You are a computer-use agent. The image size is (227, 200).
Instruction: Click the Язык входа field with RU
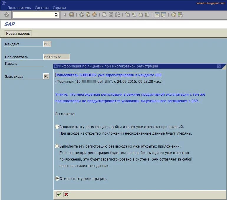click(46, 76)
